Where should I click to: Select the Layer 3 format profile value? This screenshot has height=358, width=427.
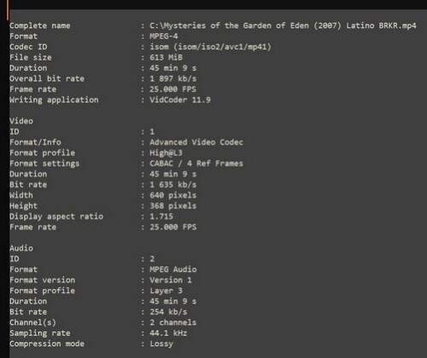tap(167, 291)
